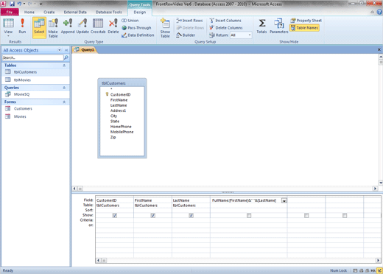The height and width of the screenshot is (274, 383).
Task: Open the Return value dropdown
Action: click(x=250, y=35)
